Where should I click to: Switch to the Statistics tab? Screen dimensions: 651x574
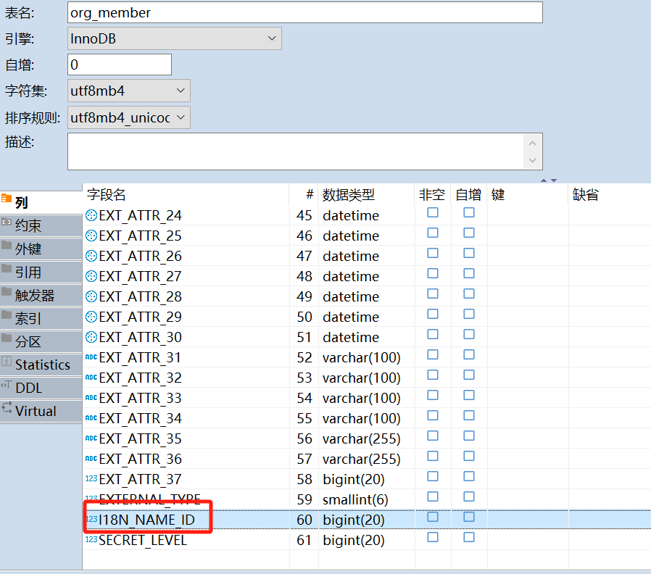point(41,365)
